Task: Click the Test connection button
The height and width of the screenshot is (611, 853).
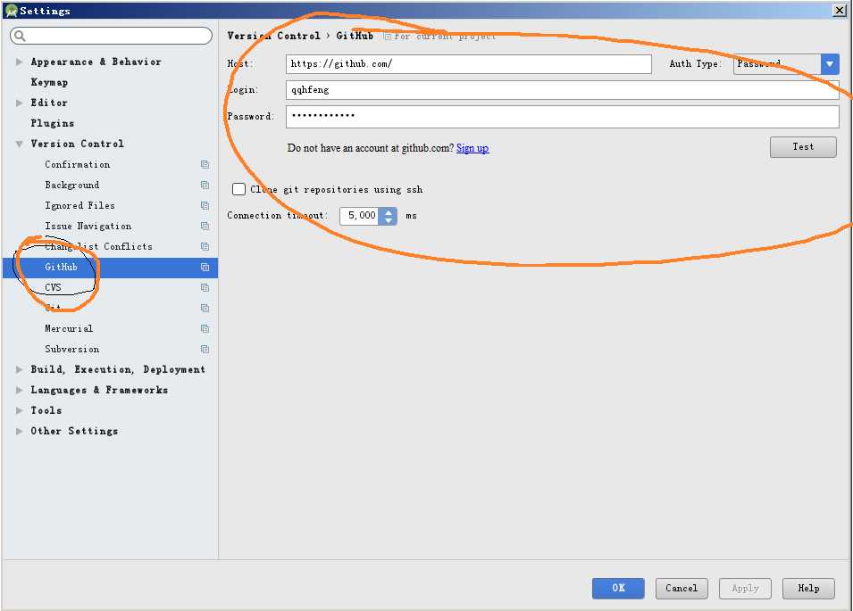Action: pyautogui.click(x=803, y=147)
